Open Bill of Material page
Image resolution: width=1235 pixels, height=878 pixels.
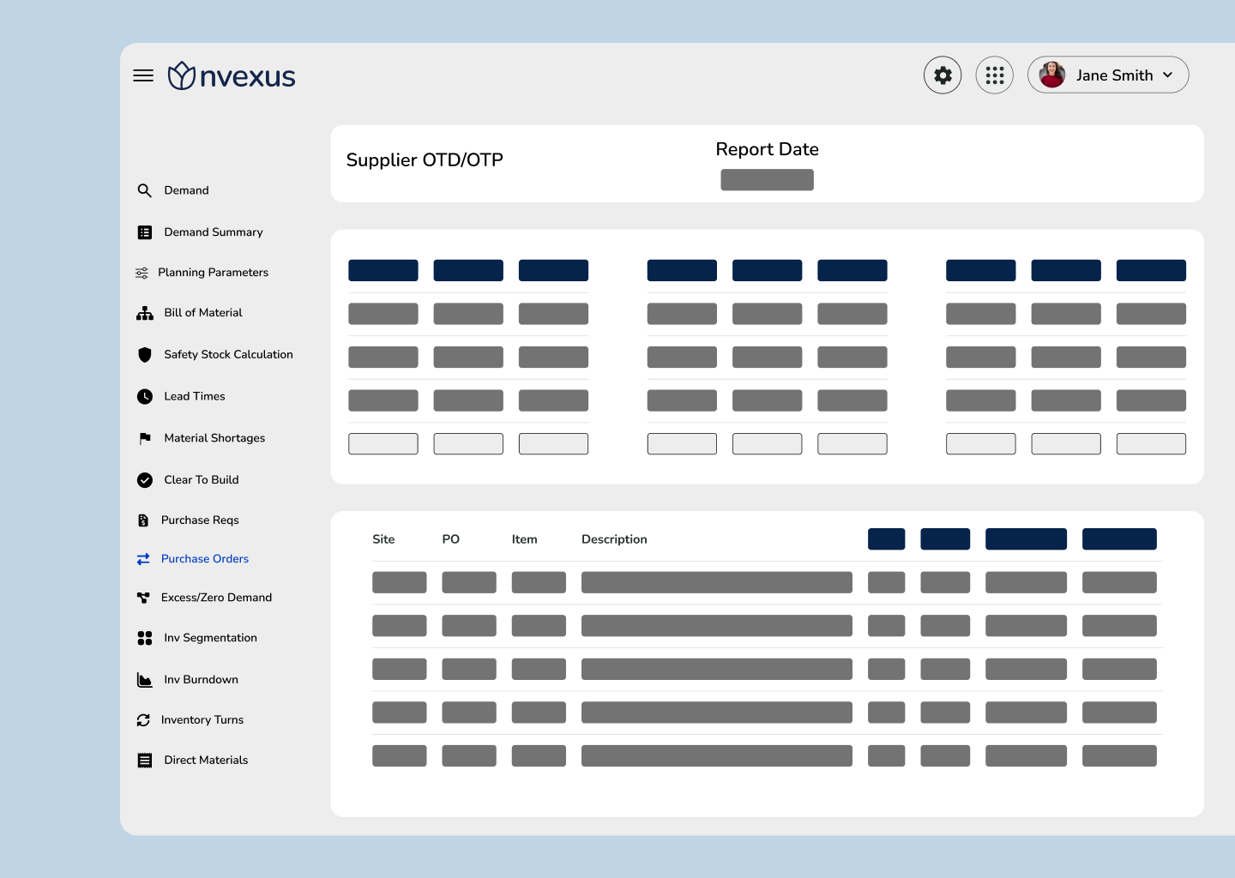(203, 313)
